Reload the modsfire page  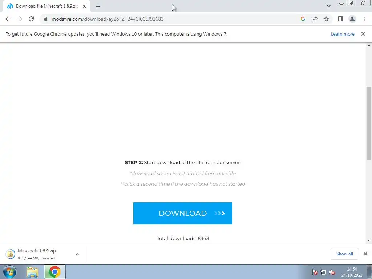click(x=31, y=19)
